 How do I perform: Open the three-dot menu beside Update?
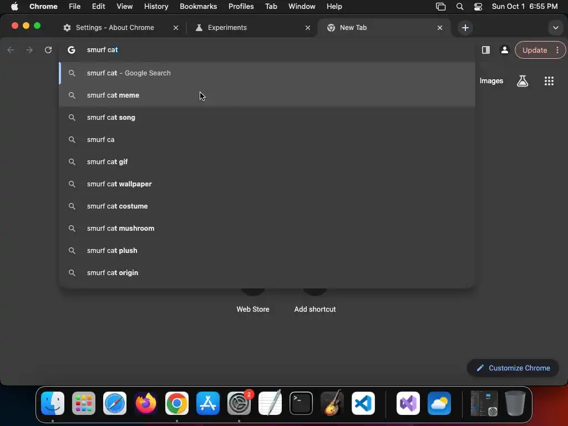[557, 50]
